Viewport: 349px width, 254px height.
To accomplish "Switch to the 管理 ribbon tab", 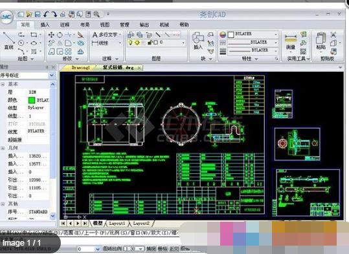I will coord(124,25).
